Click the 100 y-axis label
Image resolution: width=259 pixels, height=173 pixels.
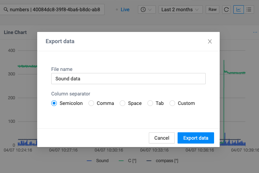point(11,121)
